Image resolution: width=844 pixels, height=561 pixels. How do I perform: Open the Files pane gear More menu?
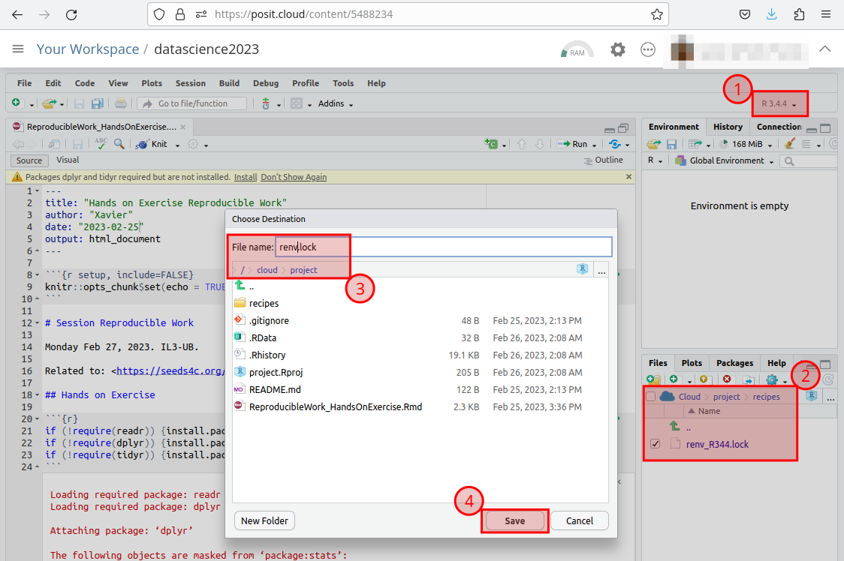coord(776,379)
